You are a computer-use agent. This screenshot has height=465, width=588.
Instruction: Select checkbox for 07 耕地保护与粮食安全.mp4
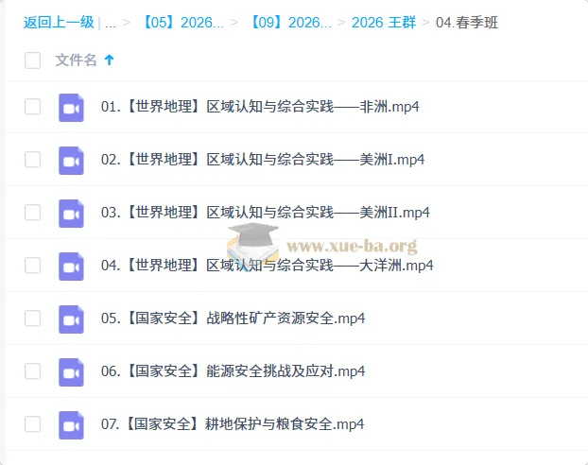[x=33, y=423]
